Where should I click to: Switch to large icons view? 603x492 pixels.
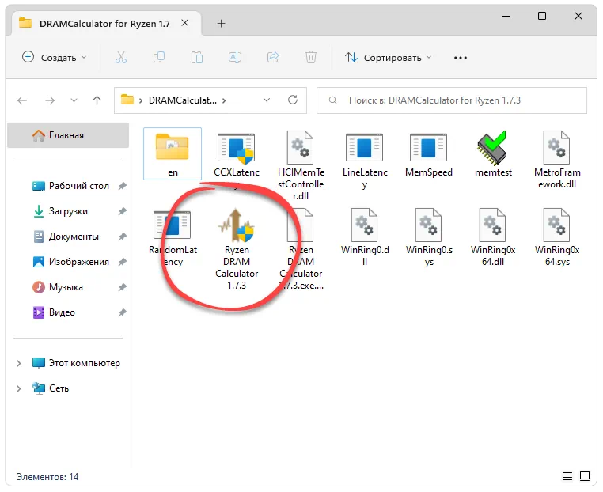(x=585, y=476)
